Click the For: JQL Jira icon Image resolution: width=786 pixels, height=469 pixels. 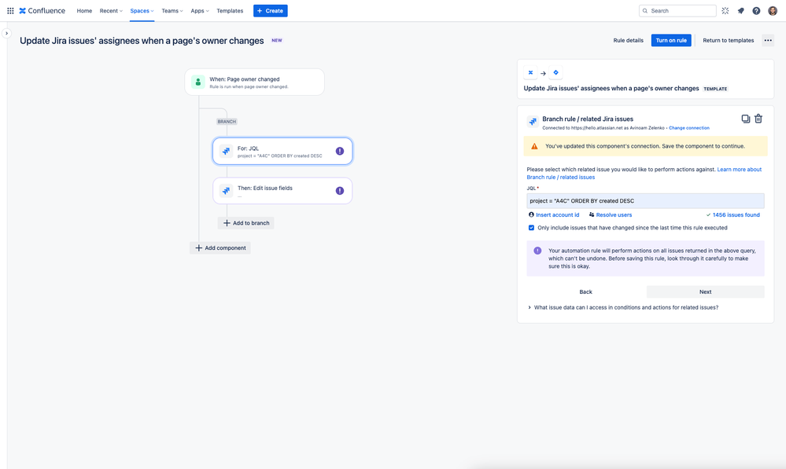pyautogui.click(x=226, y=151)
